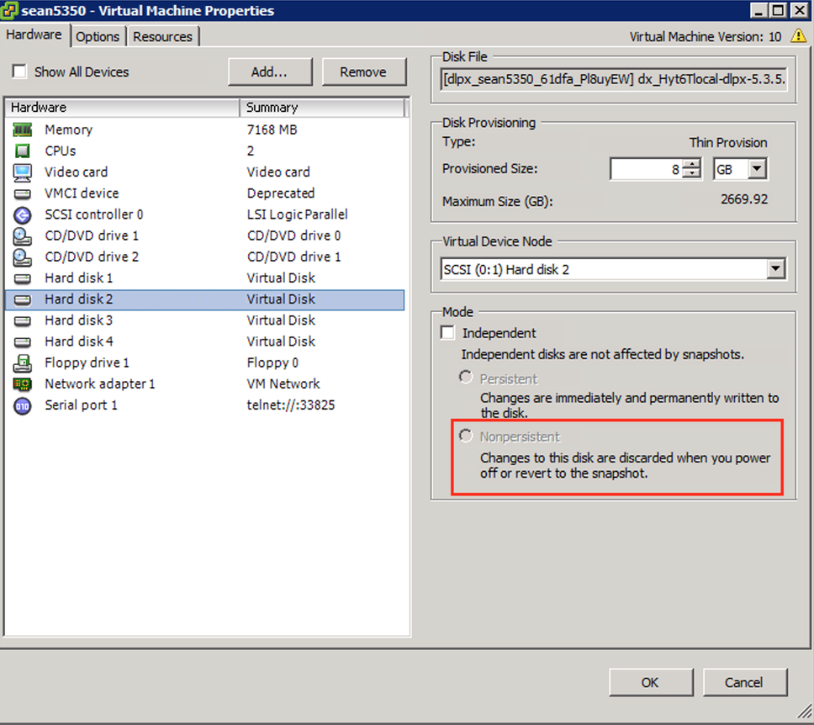This screenshot has height=725, width=814.
Task: Select the CD/DVD drive 1 icon
Action: click(x=22, y=235)
